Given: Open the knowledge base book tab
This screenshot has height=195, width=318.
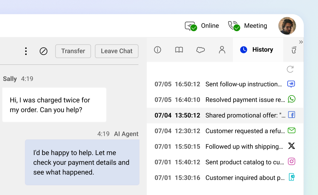Looking at the screenshot, I should click(x=179, y=50).
